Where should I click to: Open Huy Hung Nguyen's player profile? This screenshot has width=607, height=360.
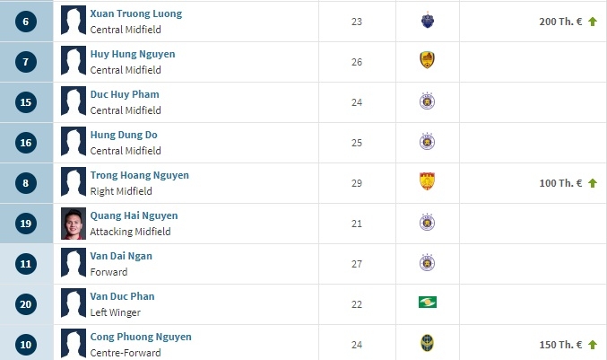point(132,54)
